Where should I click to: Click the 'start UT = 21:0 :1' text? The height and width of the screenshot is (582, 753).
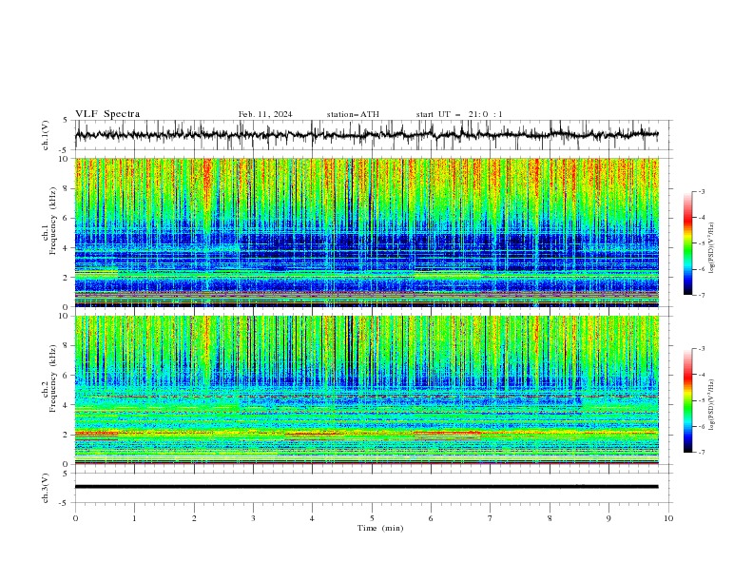(x=459, y=114)
